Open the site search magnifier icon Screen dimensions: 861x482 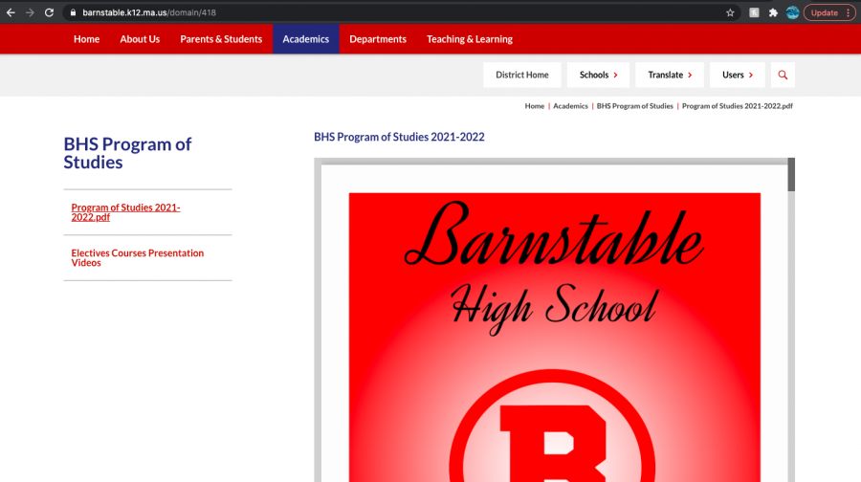(x=783, y=75)
